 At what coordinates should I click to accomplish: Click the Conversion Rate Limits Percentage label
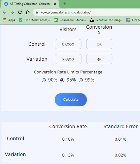[68, 72]
